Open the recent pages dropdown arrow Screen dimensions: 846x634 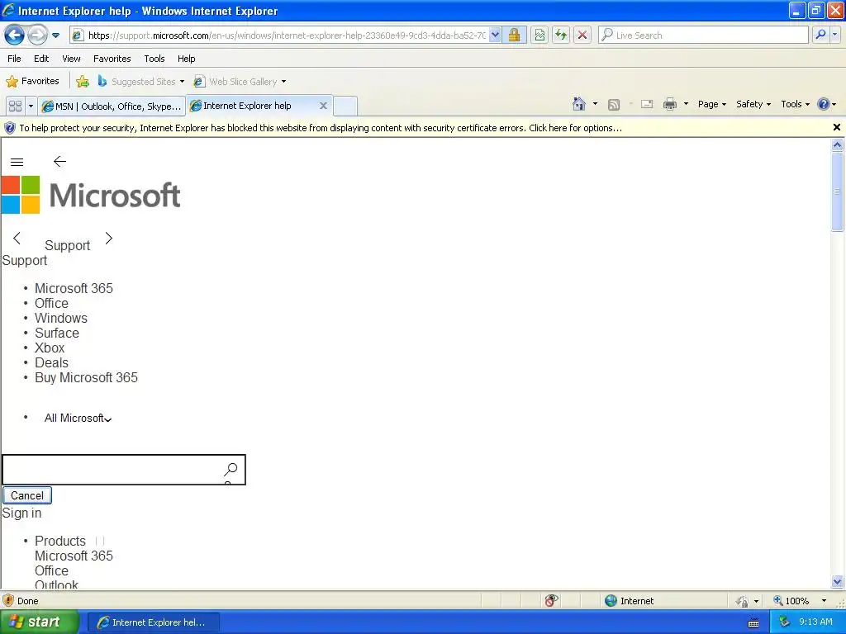tap(55, 35)
